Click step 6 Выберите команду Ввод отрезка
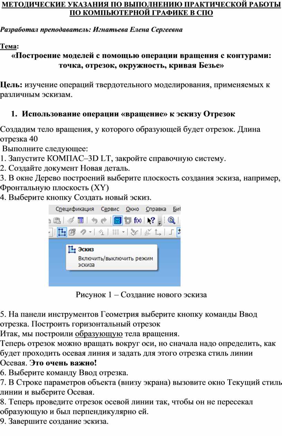Screen dimensions: 282x436 (x=64, y=373)
